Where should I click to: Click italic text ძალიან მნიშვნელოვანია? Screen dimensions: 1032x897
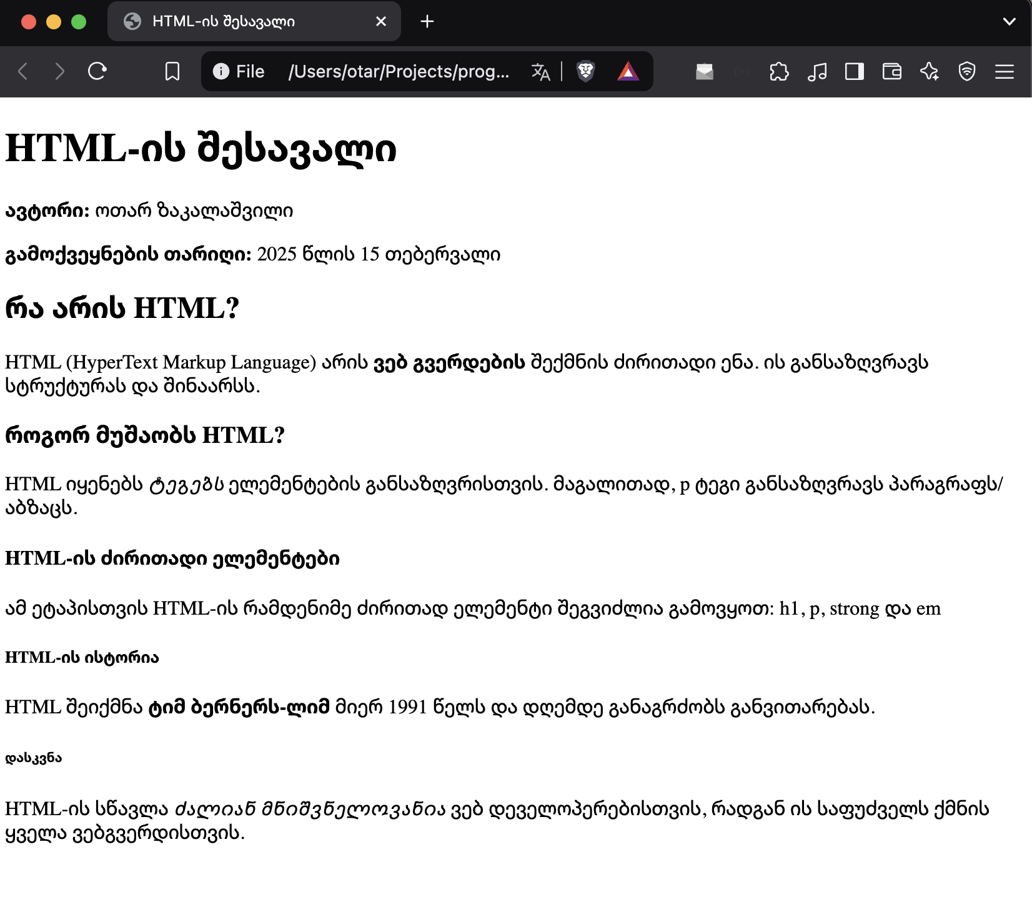coord(310,810)
